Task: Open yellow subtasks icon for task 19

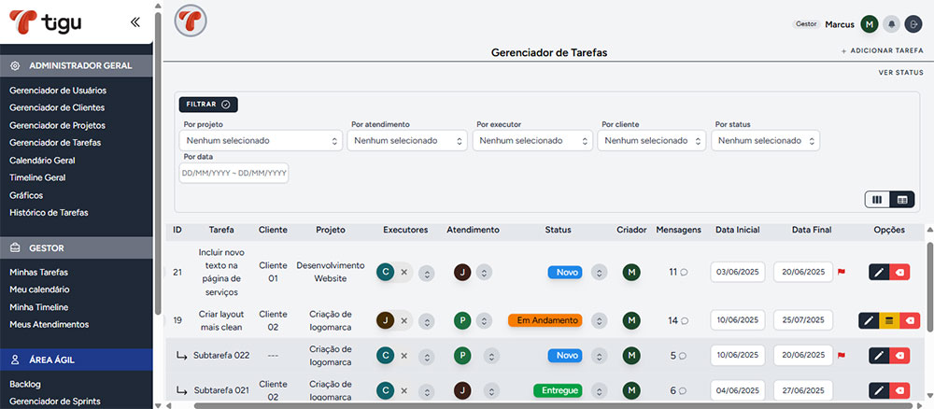Action: [889, 320]
